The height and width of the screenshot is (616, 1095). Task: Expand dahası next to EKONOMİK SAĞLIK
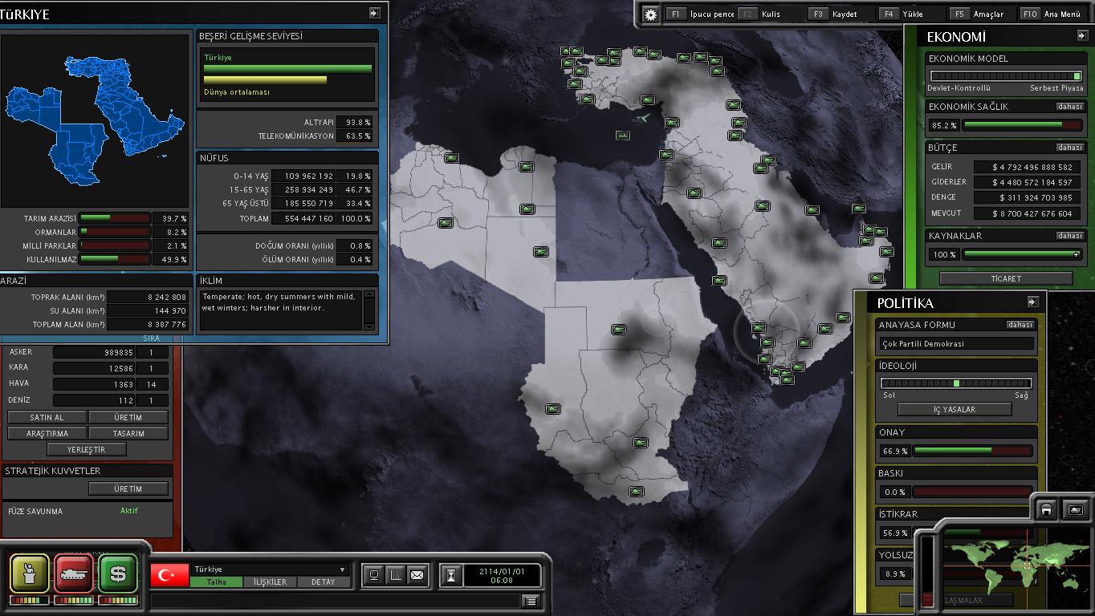coord(1069,107)
